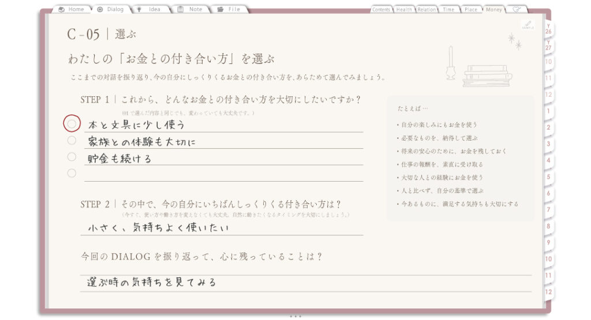Open the Home tab with globe icon
Image resolution: width=591 pixels, height=320 pixels.
(72, 9)
